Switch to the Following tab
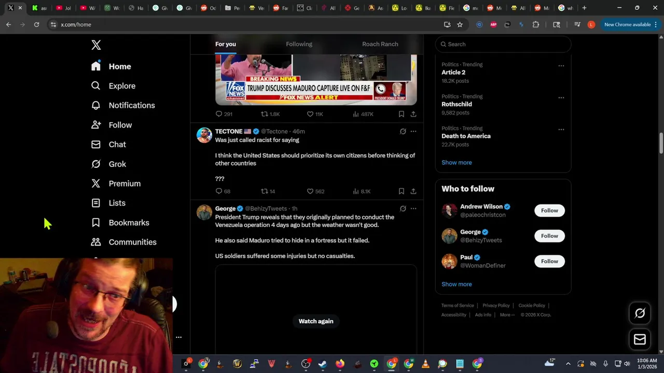 (x=299, y=44)
